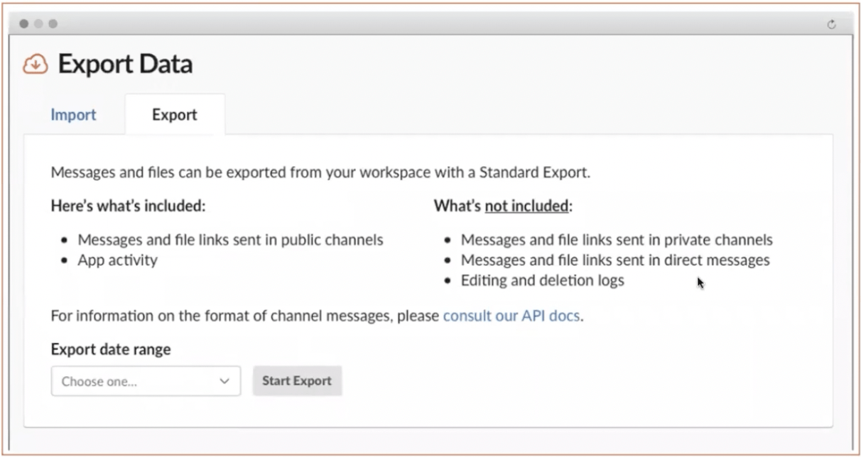
Task: Open the Export date range dropdown
Action: pyautogui.click(x=145, y=381)
